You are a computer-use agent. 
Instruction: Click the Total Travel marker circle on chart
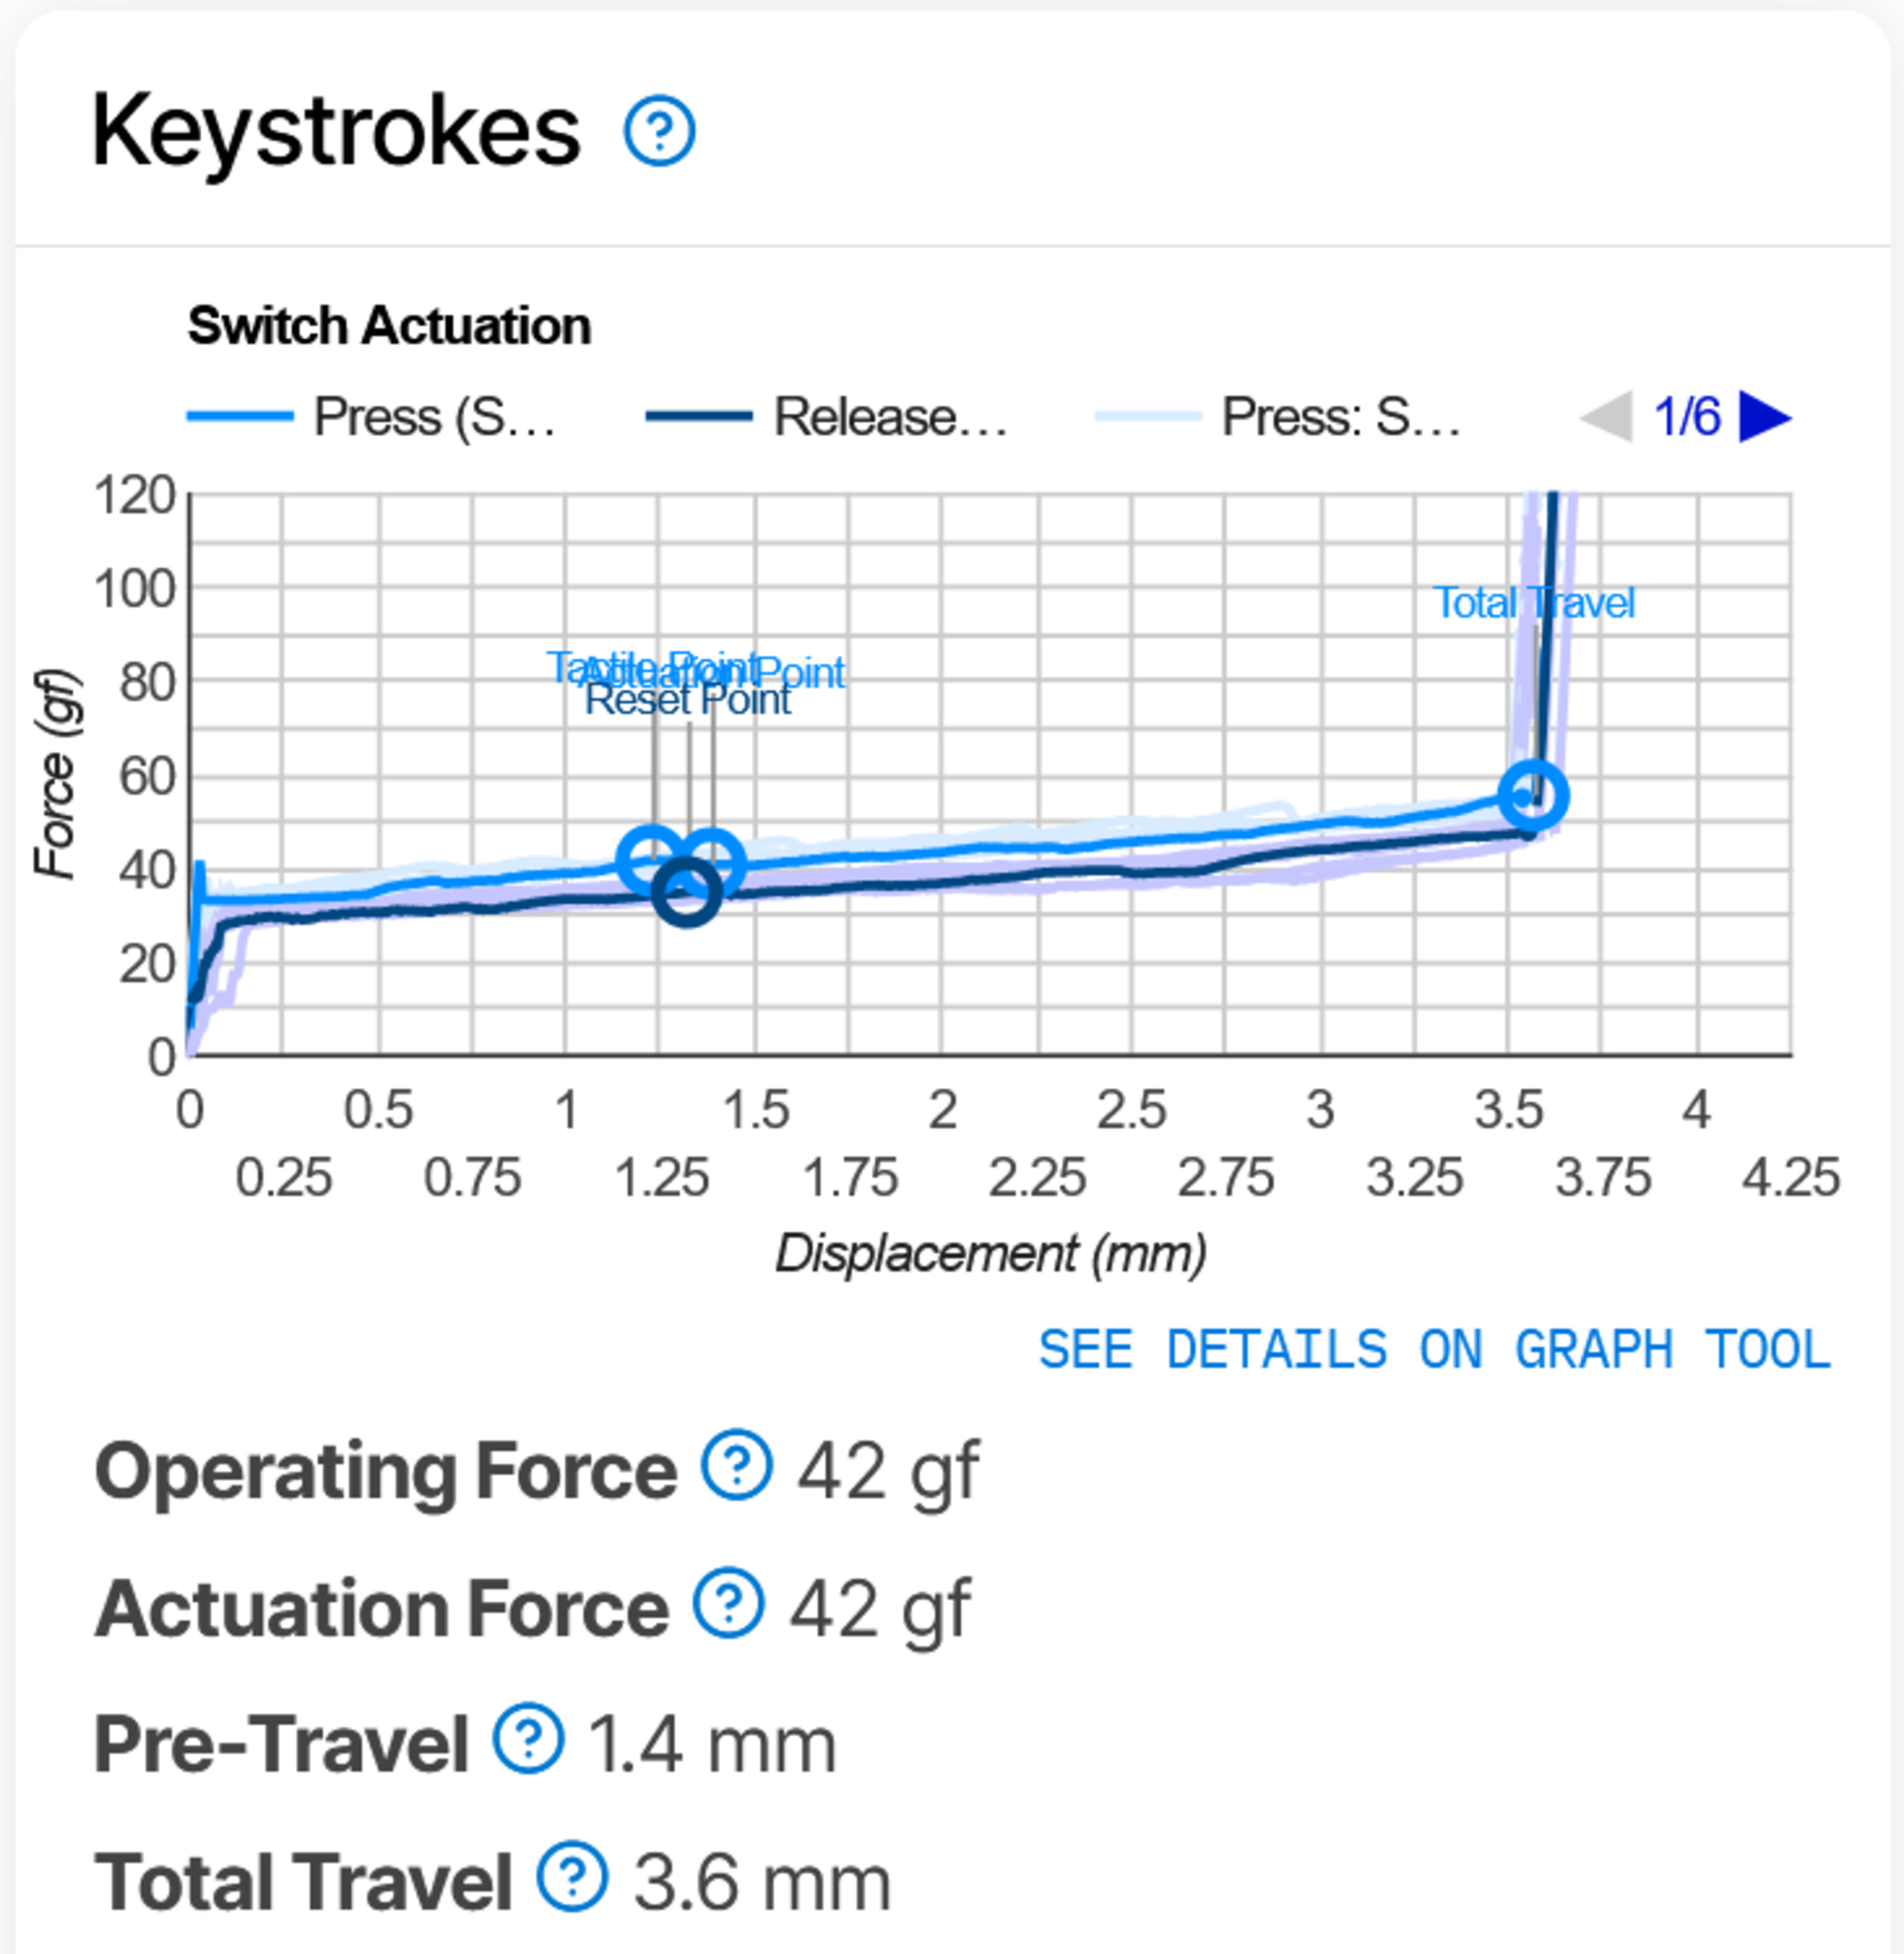(1533, 795)
